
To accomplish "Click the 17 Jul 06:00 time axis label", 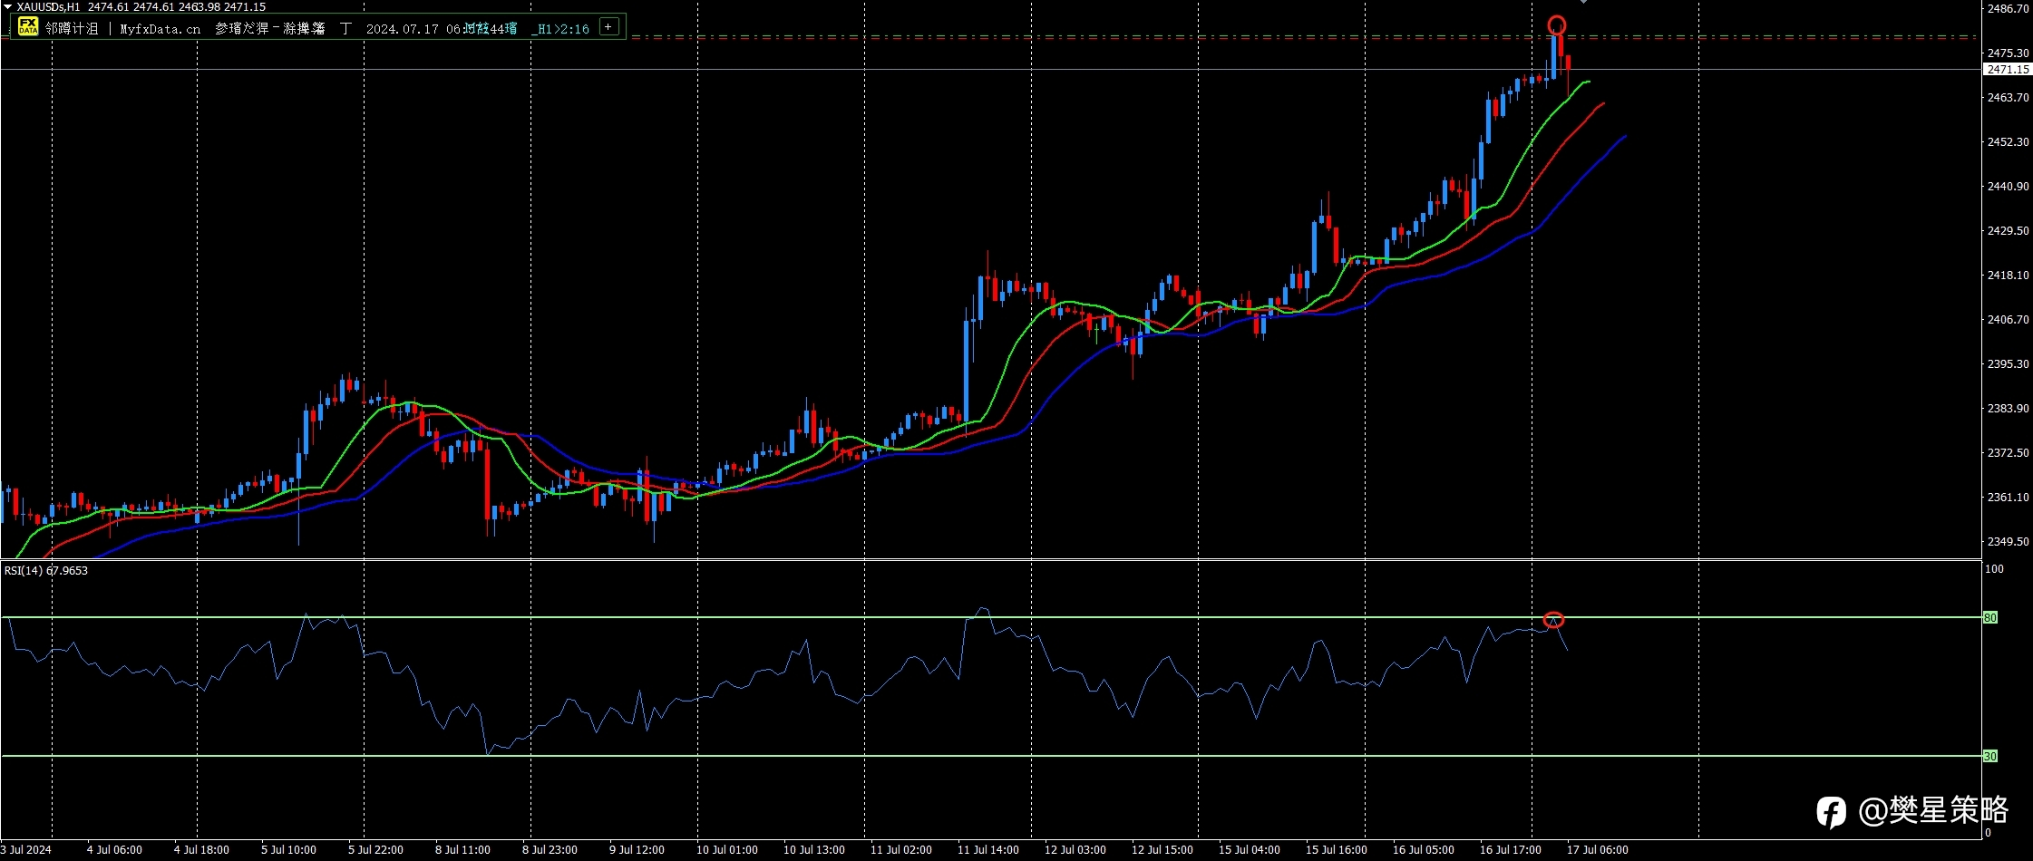I will tap(1598, 850).
